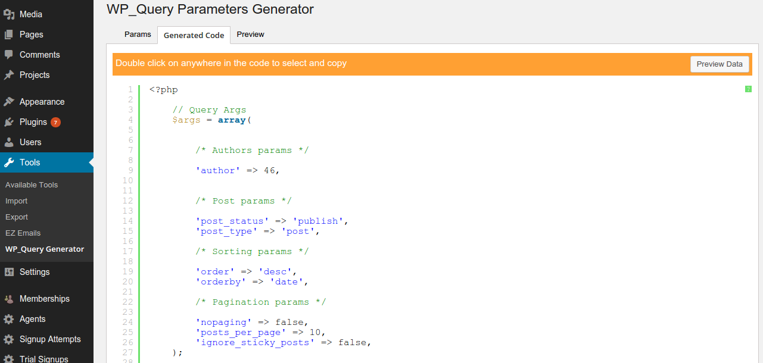Viewport: 763px width, 363px height.
Task: Click the Settings sliders icon
Action: tap(9, 272)
